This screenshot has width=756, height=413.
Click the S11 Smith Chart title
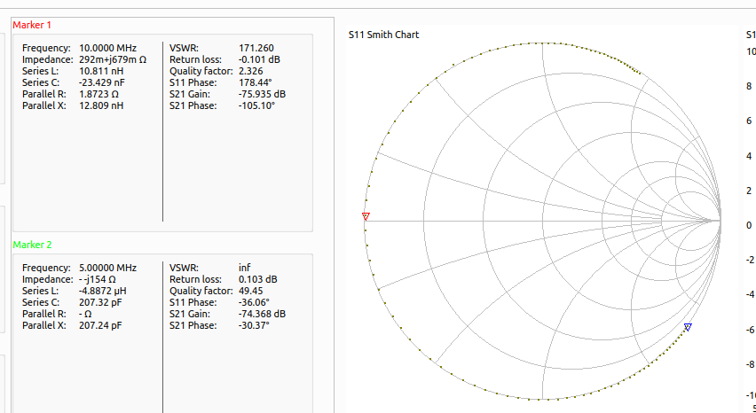[x=383, y=35]
